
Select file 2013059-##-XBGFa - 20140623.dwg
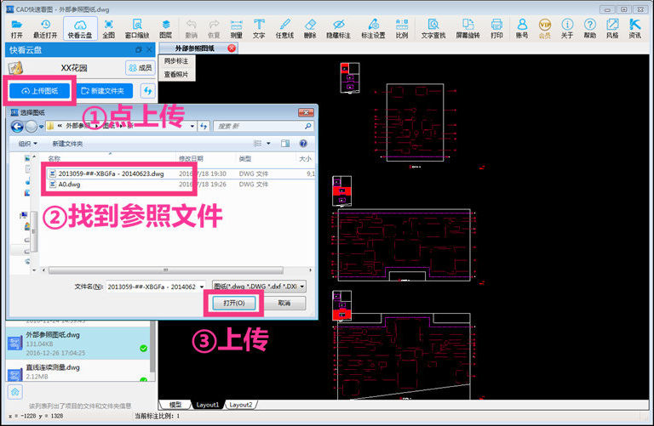[x=111, y=173]
